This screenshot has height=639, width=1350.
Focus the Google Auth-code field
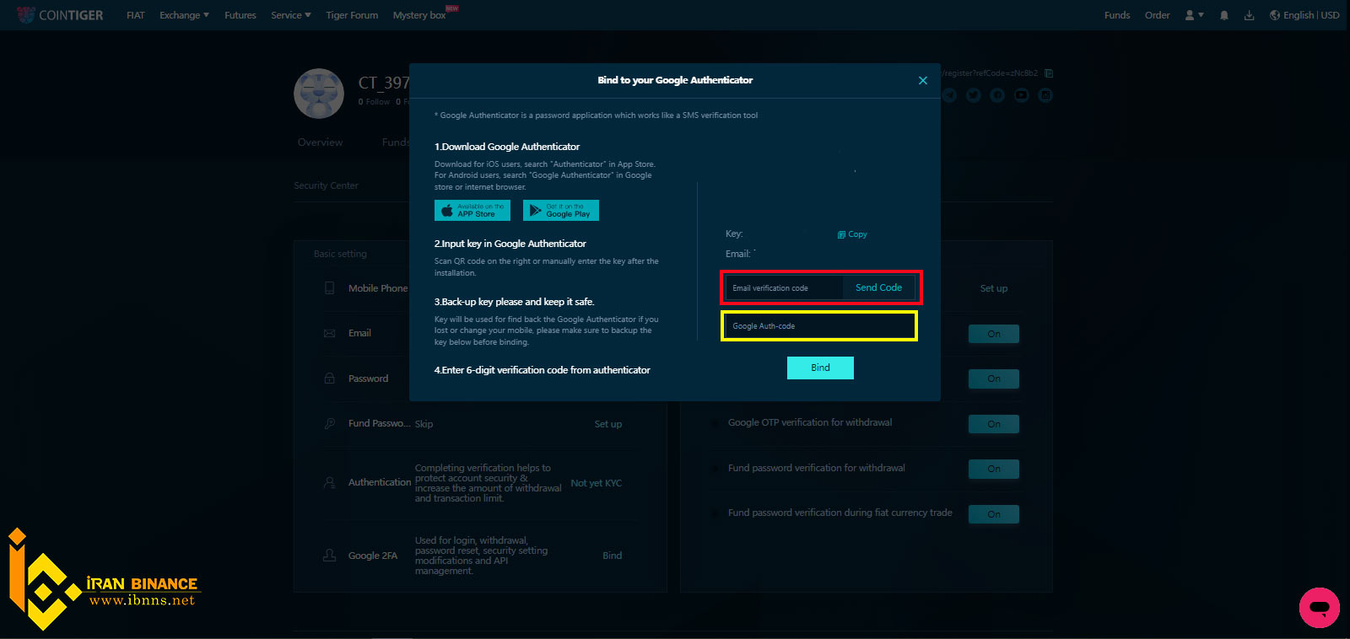[819, 326]
